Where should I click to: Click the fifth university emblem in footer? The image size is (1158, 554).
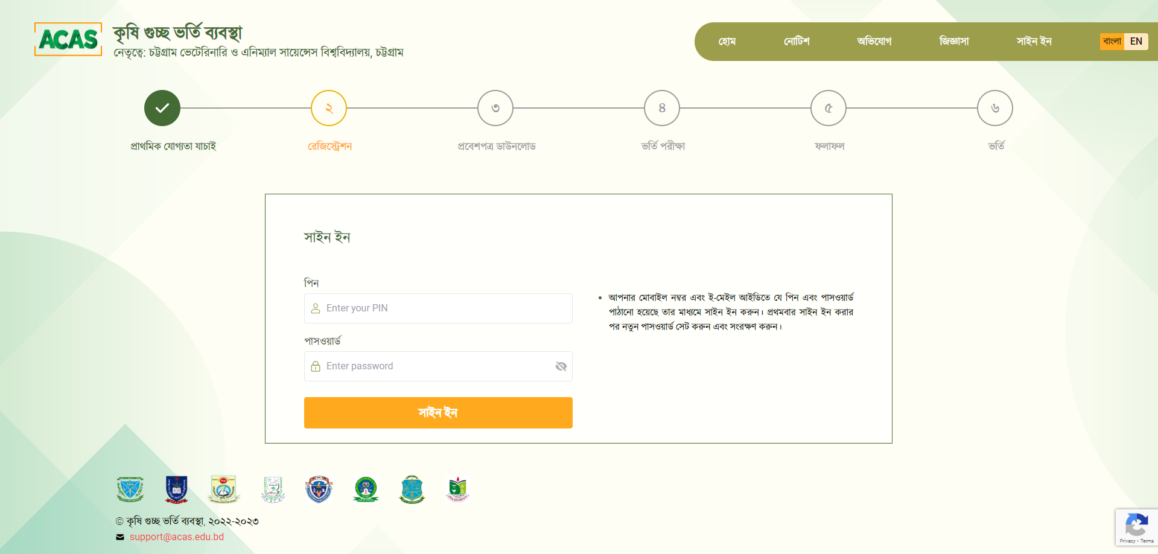[319, 489]
